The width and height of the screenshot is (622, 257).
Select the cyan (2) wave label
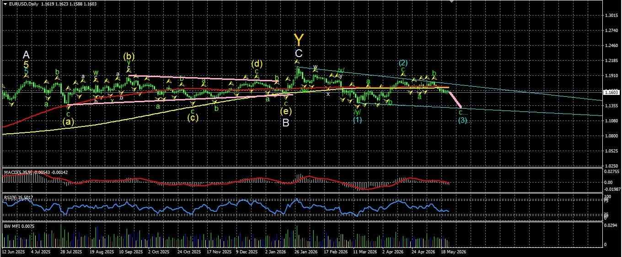click(x=403, y=63)
